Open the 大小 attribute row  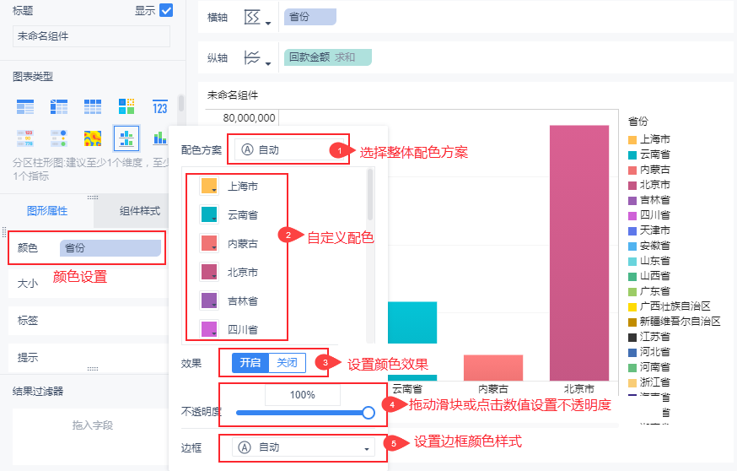tap(88, 284)
